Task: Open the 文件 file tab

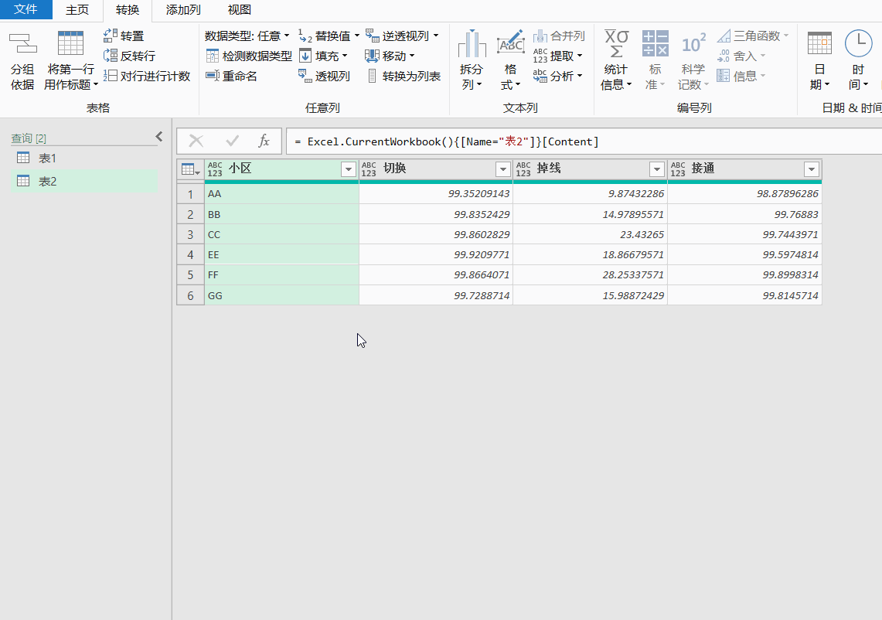Action: coord(26,9)
